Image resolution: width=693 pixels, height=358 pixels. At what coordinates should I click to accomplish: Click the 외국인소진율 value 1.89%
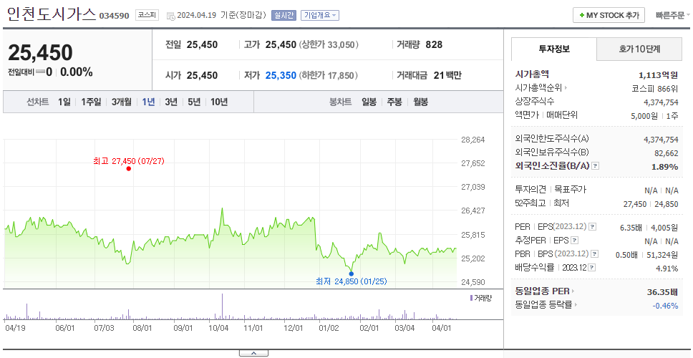coord(664,167)
